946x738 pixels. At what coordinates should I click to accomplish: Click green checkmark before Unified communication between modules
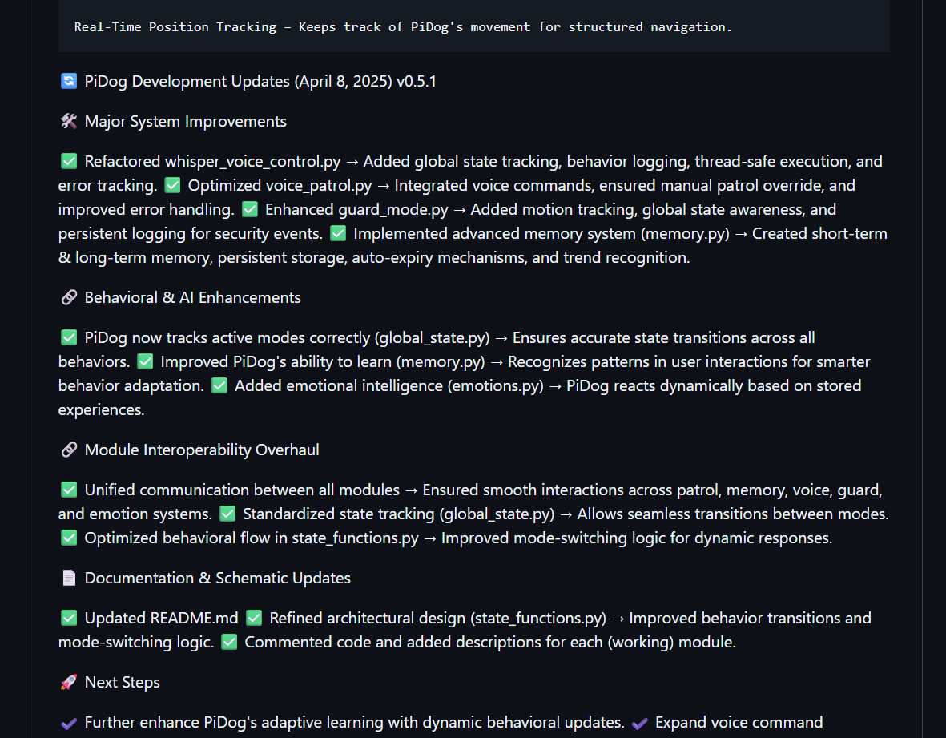click(x=69, y=490)
